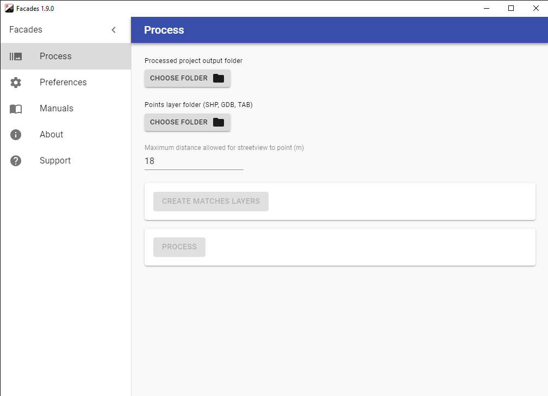Choose folder for processed project output
Image resolution: width=548 pixels, height=396 pixels.
[188, 78]
